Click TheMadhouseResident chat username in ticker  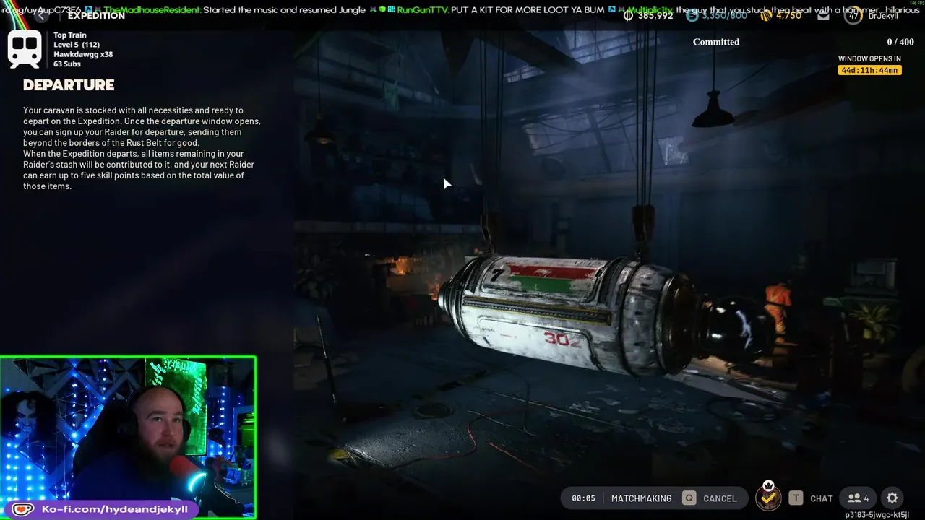pyautogui.click(x=152, y=10)
